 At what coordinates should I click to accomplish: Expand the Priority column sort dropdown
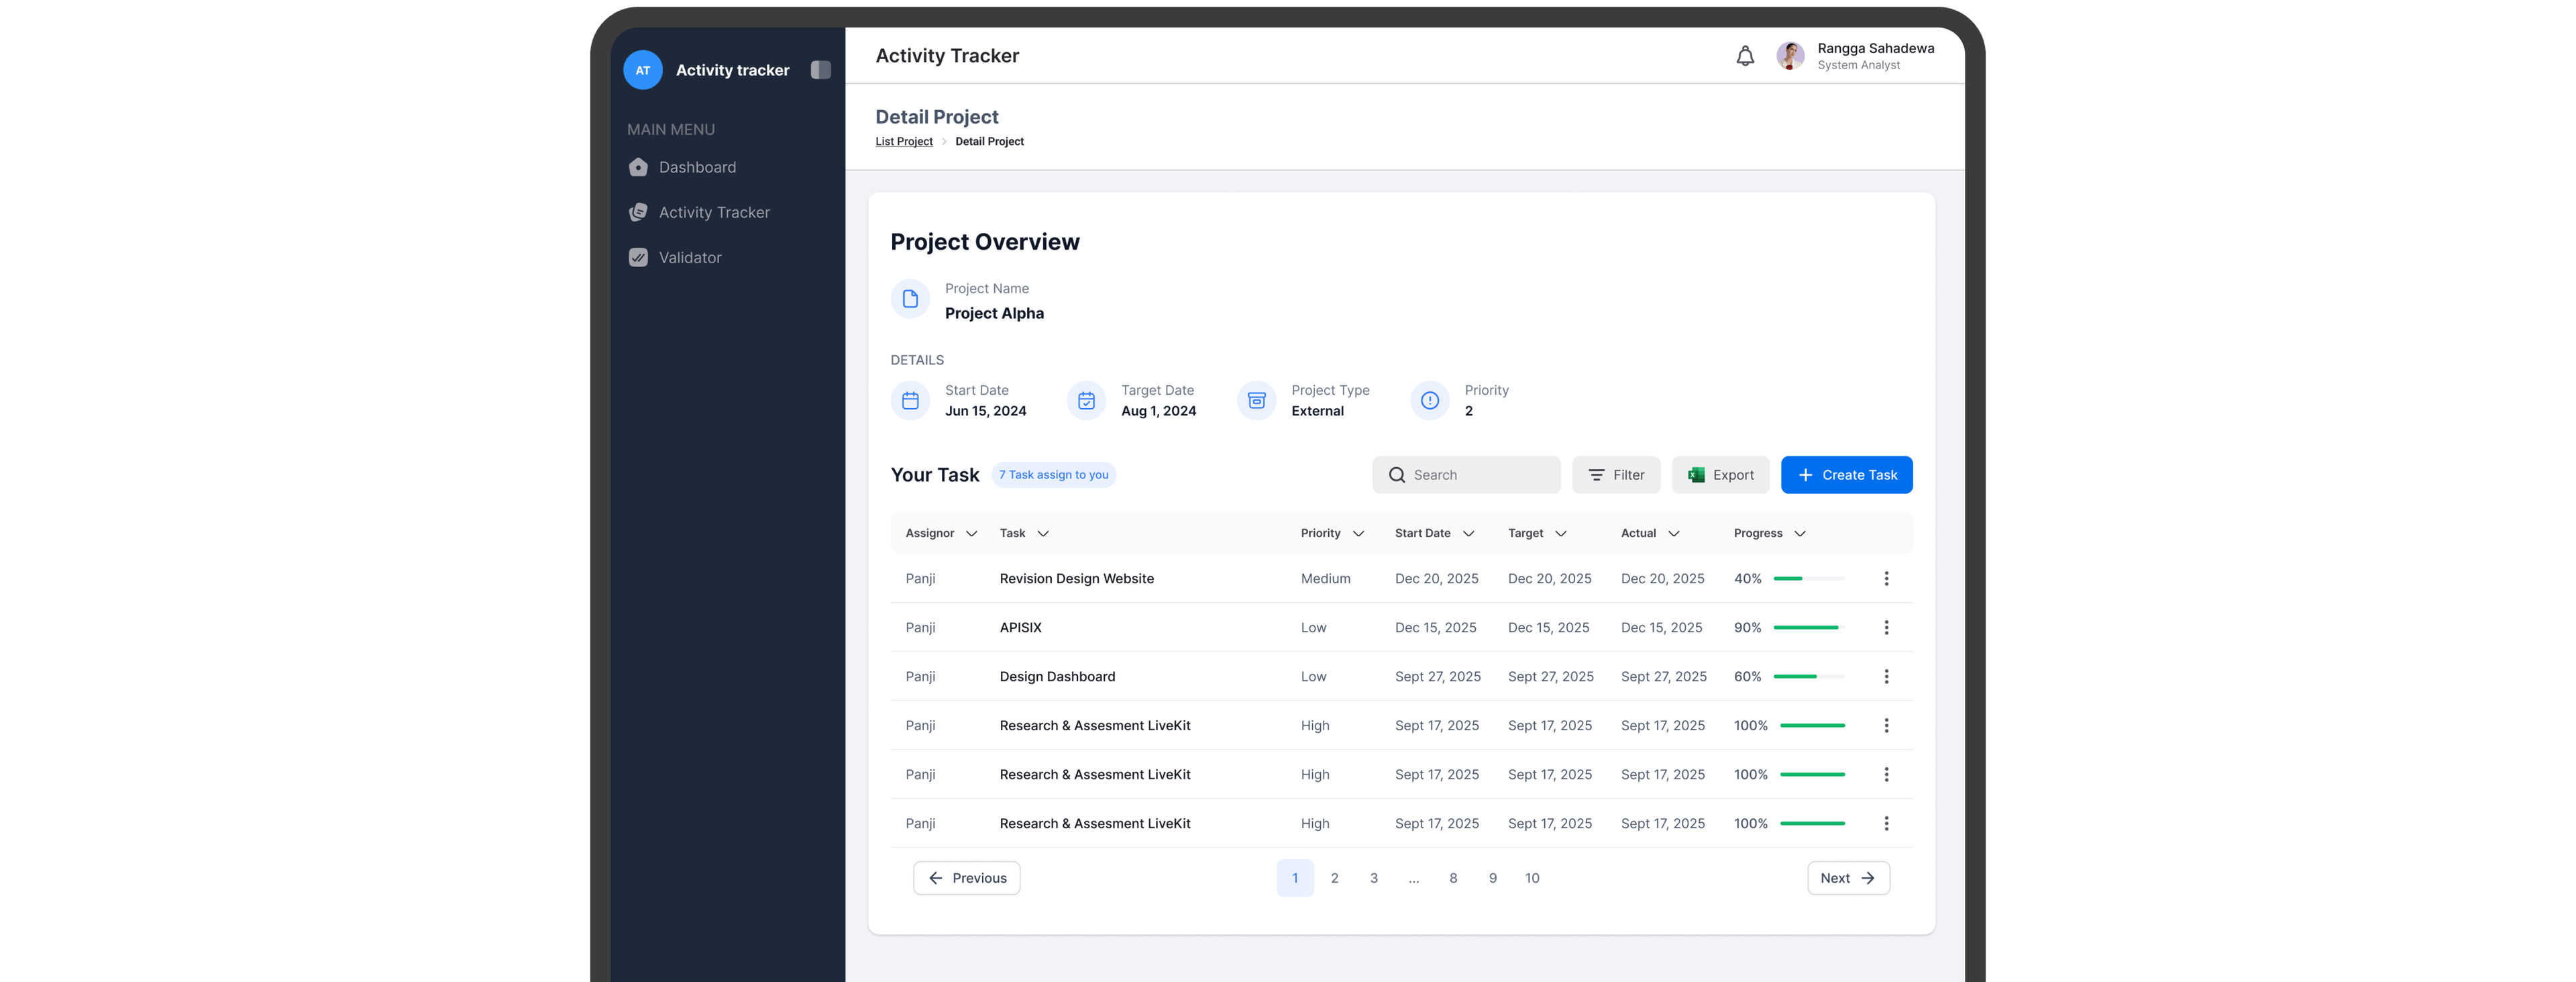tap(1358, 534)
